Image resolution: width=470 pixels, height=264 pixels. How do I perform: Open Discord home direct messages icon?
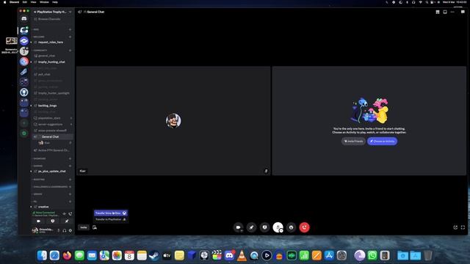[x=24, y=18]
